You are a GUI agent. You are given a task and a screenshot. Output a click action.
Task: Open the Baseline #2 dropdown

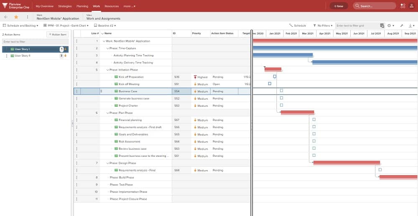coord(105,26)
